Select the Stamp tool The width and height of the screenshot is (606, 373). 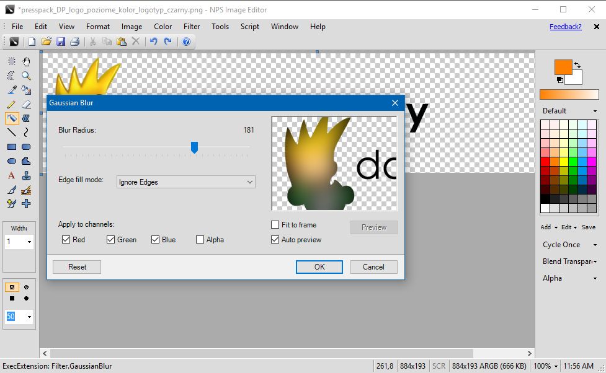click(26, 175)
